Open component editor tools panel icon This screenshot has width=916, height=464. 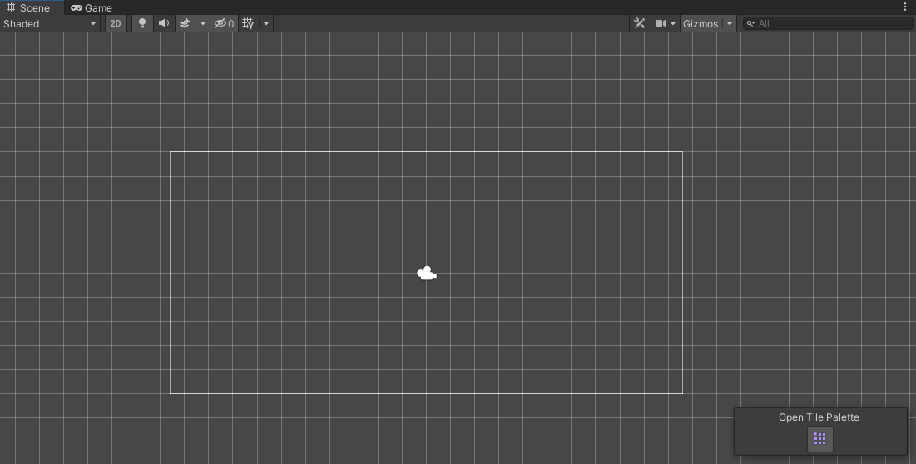(639, 23)
